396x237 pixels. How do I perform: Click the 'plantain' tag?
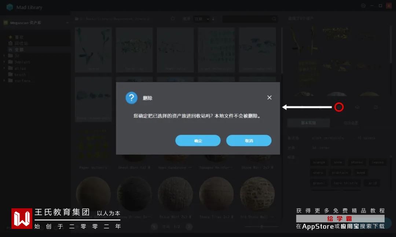[x=340, y=173]
